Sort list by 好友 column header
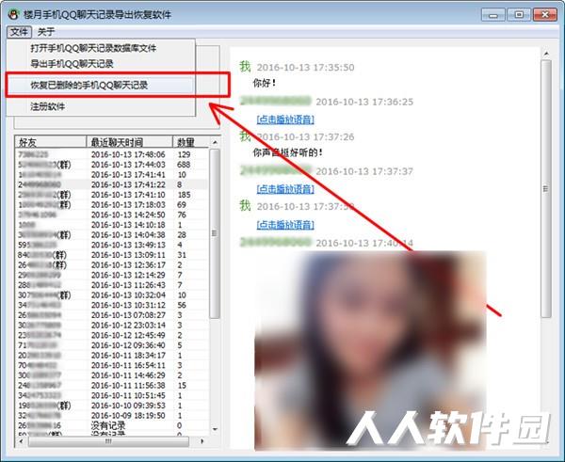 [x=51, y=142]
